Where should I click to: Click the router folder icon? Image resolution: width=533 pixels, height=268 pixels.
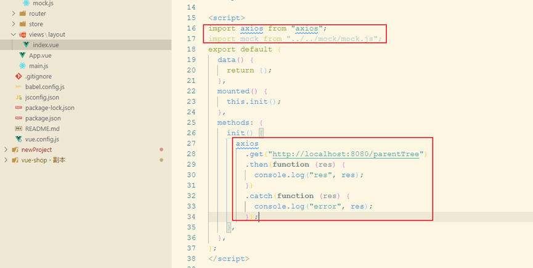[x=23, y=14]
